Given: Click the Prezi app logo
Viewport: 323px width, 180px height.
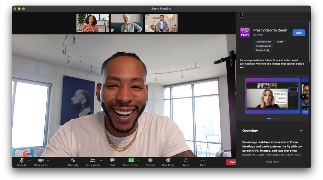Looking at the screenshot, I should tap(245, 33).
